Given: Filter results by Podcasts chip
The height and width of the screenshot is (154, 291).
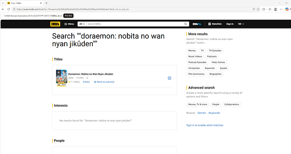Looking at the screenshot, I should coord(212,57).
